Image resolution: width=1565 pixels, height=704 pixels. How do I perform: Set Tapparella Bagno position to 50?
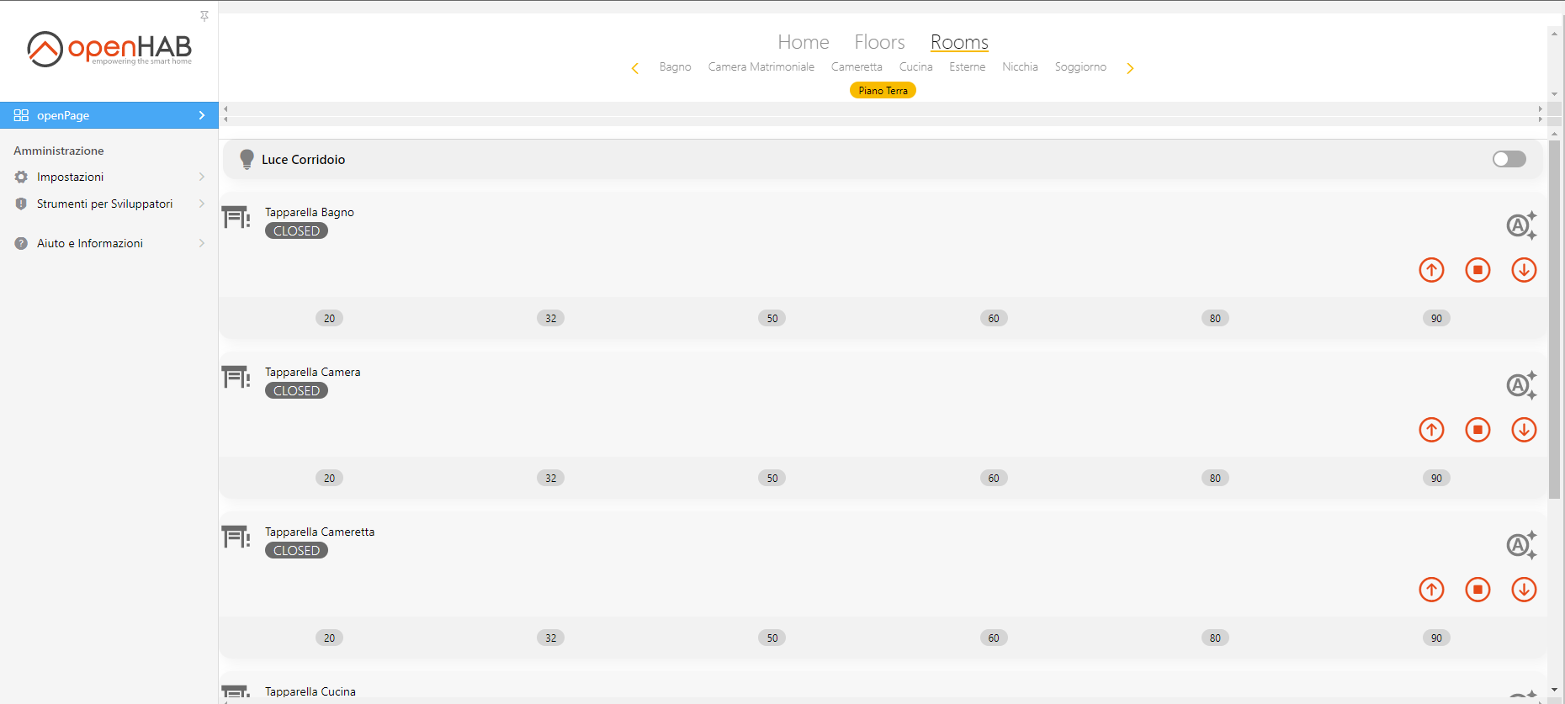pos(772,318)
